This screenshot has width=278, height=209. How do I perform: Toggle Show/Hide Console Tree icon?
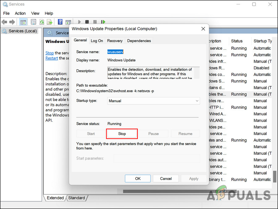click(23, 22)
